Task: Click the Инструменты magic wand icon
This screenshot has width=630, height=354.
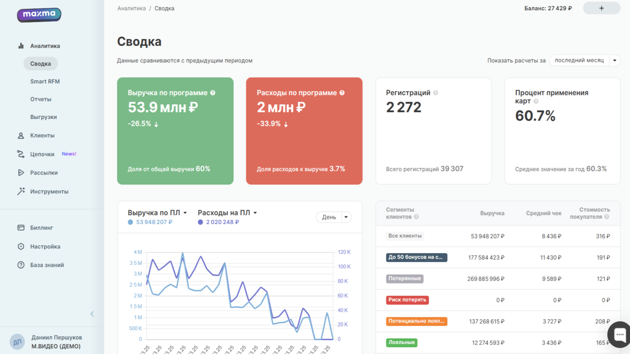Action: 21,191
